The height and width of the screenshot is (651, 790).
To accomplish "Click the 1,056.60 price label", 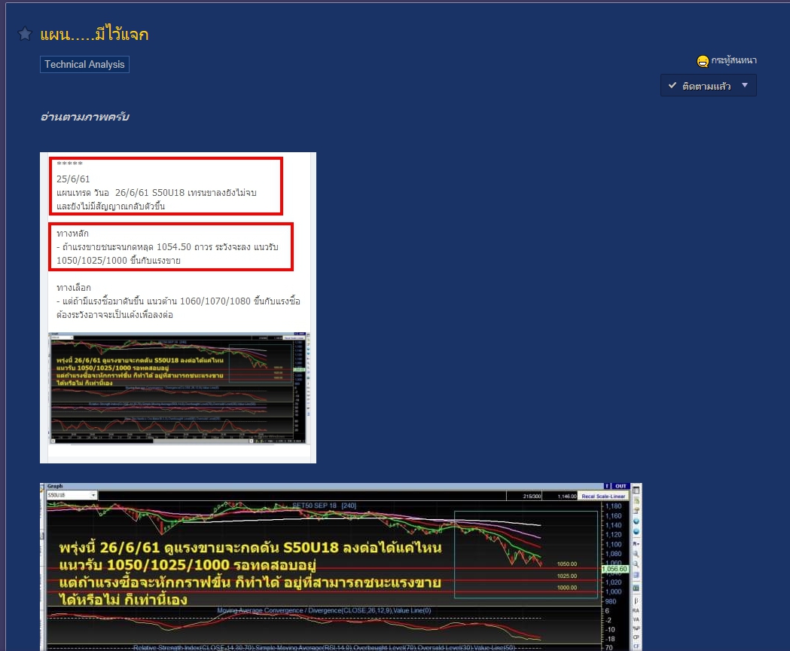I will point(615,569).
